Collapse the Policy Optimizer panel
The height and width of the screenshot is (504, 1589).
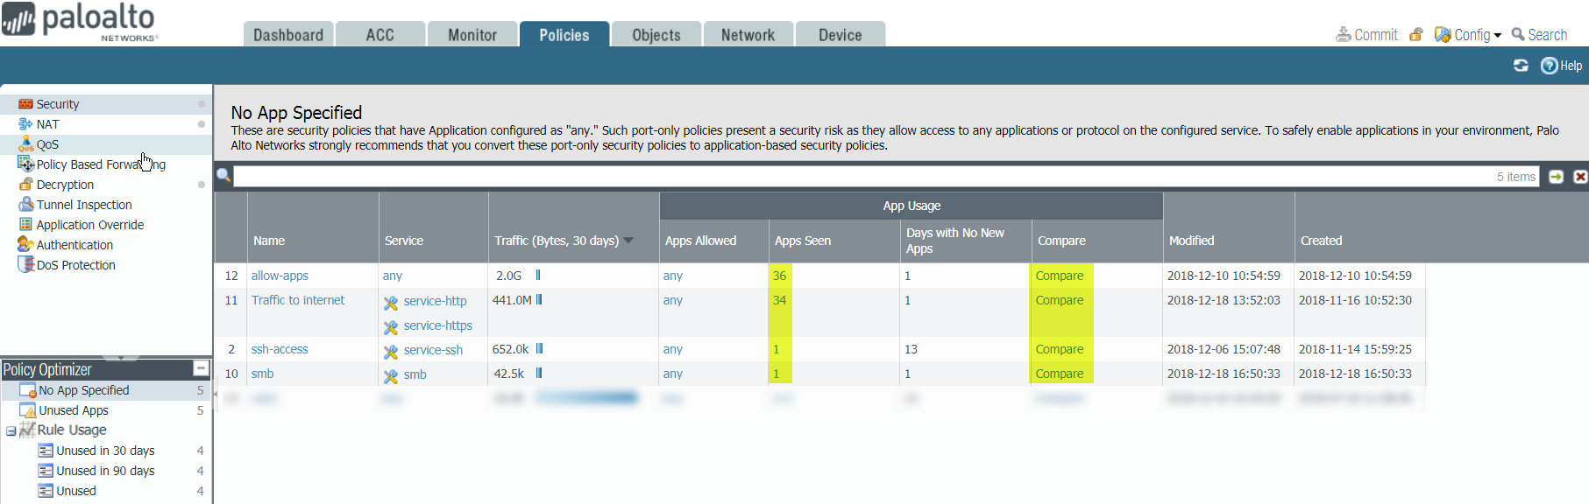point(201,369)
